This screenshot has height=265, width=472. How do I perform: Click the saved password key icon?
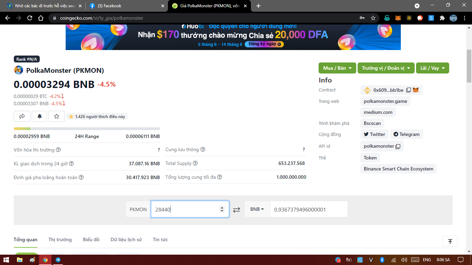pos(362,18)
